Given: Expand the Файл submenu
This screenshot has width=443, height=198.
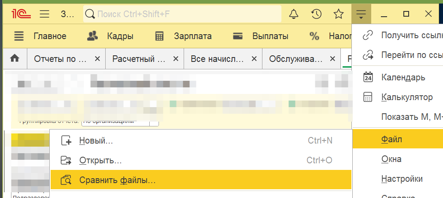Looking at the screenshot, I should (398, 139).
